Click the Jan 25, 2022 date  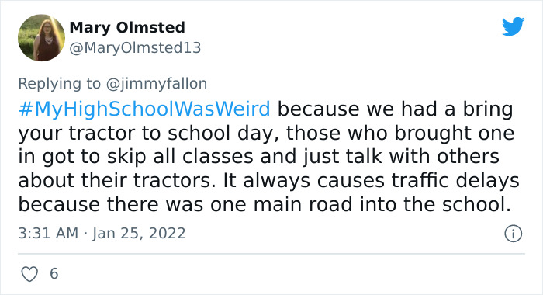[139, 234]
